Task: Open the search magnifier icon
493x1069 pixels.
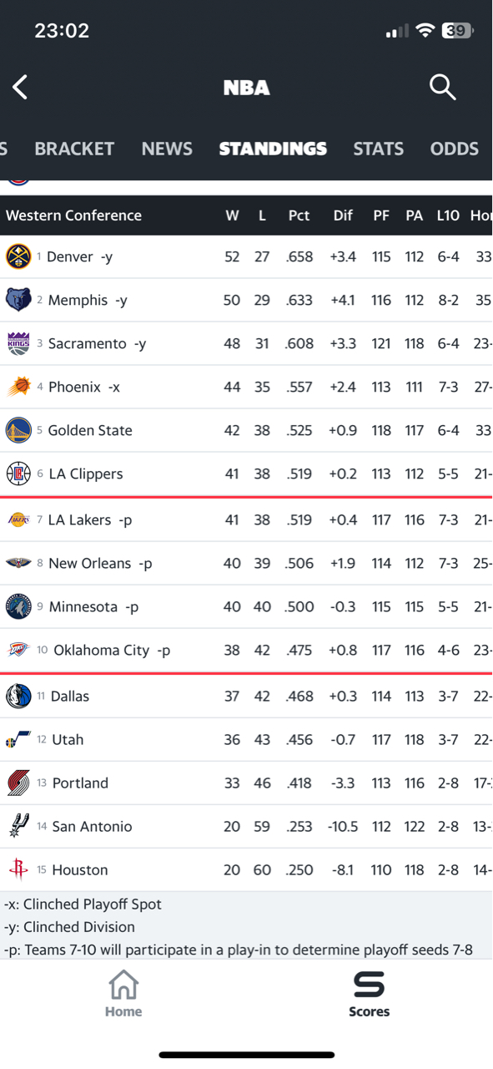Action: pos(442,86)
